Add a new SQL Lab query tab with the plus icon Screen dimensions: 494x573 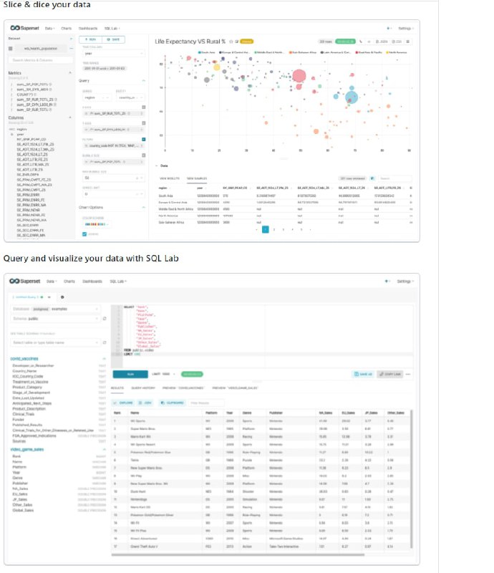pos(62,297)
